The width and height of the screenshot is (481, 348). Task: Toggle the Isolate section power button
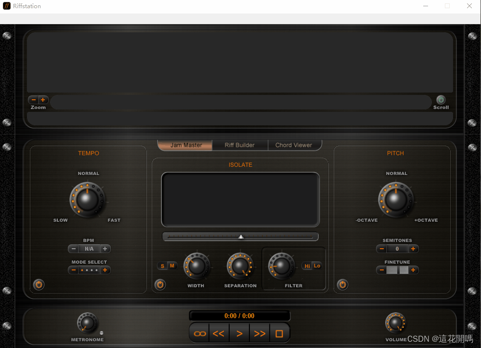tap(160, 285)
